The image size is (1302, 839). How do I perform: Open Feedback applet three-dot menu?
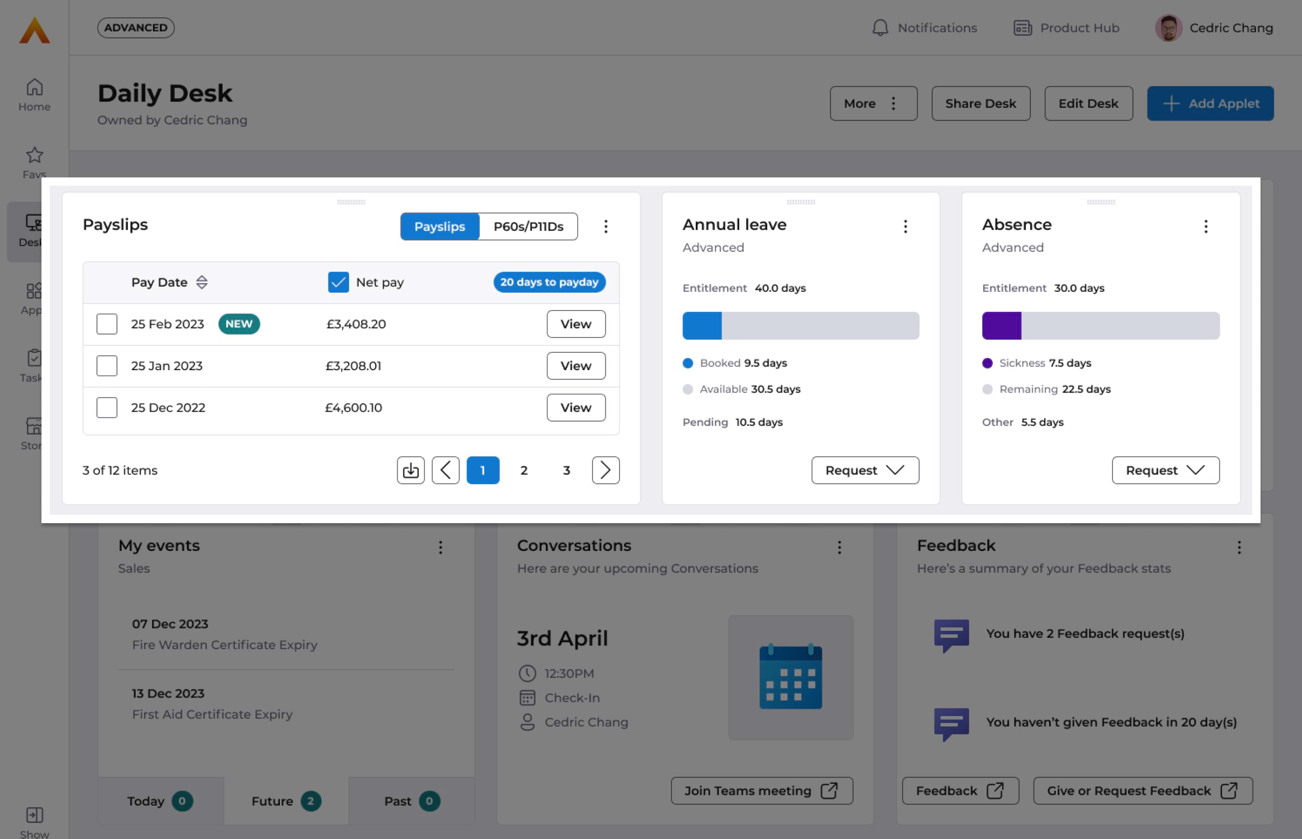click(x=1239, y=548)
